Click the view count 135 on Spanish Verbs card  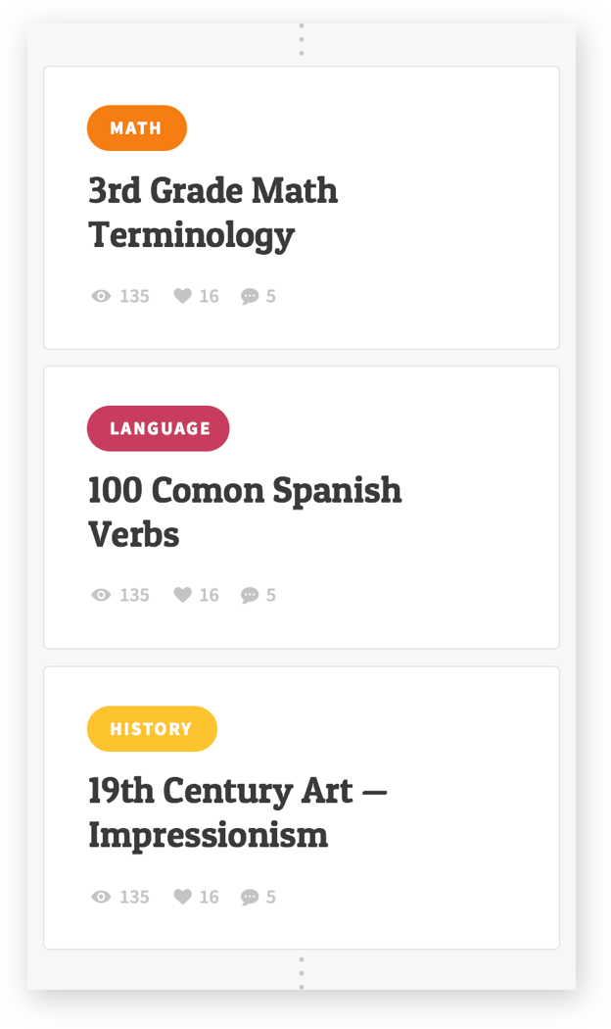tap(134, 595)
